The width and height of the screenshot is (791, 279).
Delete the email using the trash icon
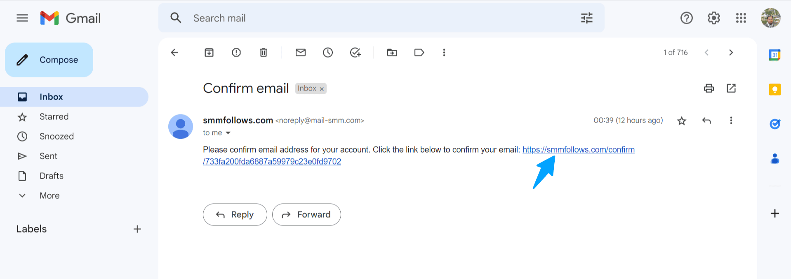point(263,52)
